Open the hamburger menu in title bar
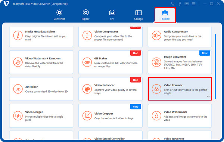 click(193, 4)
